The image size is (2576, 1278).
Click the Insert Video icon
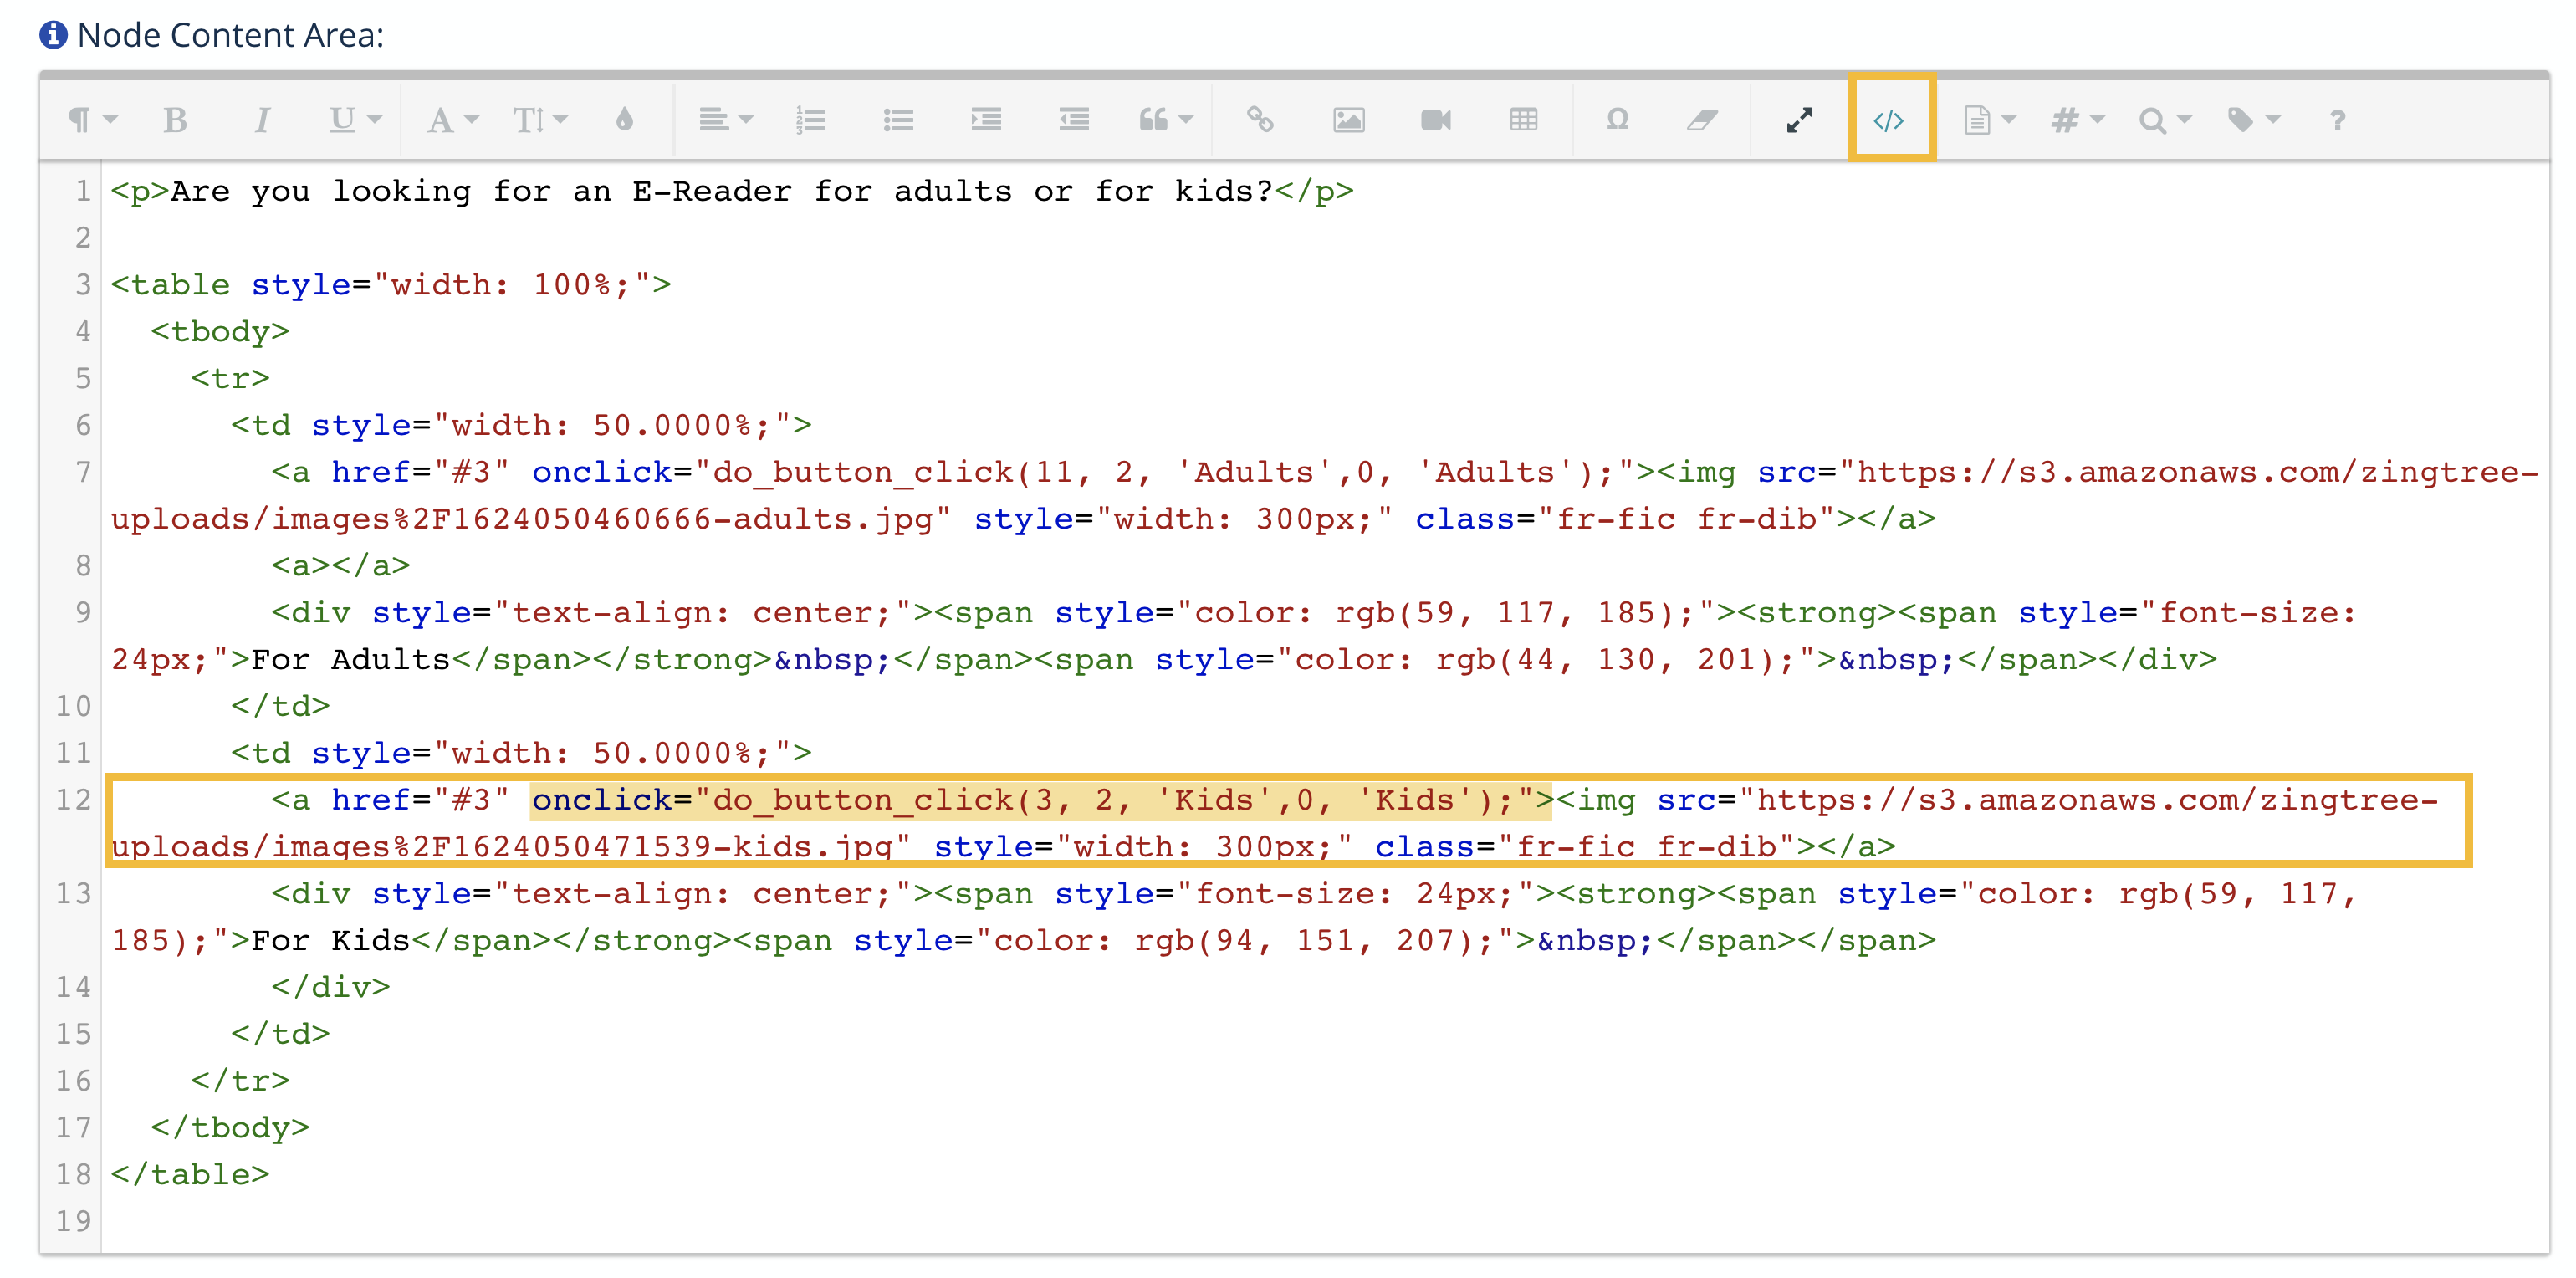pos(1435,120)
